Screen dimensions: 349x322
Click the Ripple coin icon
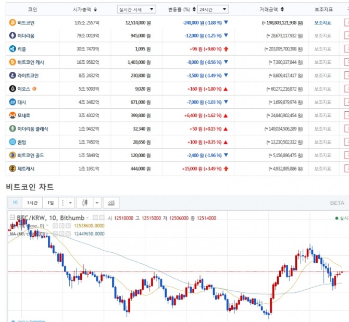click(x=13, y=49)
